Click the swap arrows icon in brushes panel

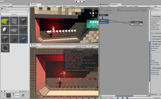23,95
